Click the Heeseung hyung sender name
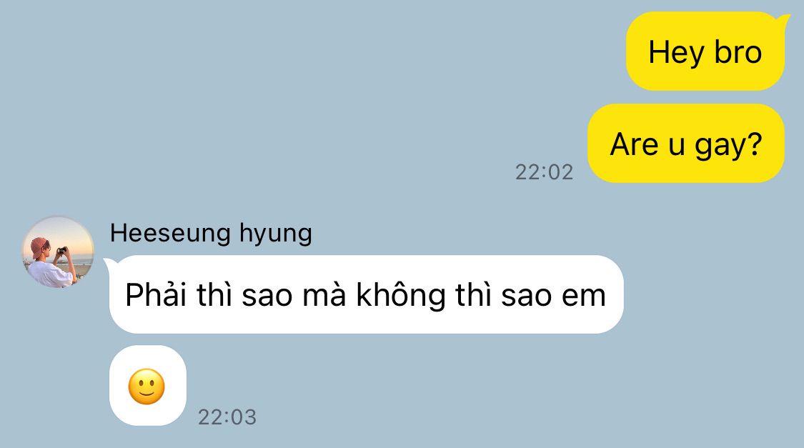 tap(211, 233)
